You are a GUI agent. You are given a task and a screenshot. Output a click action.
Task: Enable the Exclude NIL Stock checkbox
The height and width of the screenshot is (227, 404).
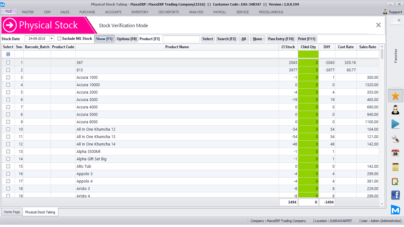[x=59, y=39]
